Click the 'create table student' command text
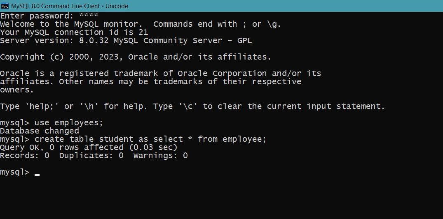The image size is (443, 219). click(150, 139)
